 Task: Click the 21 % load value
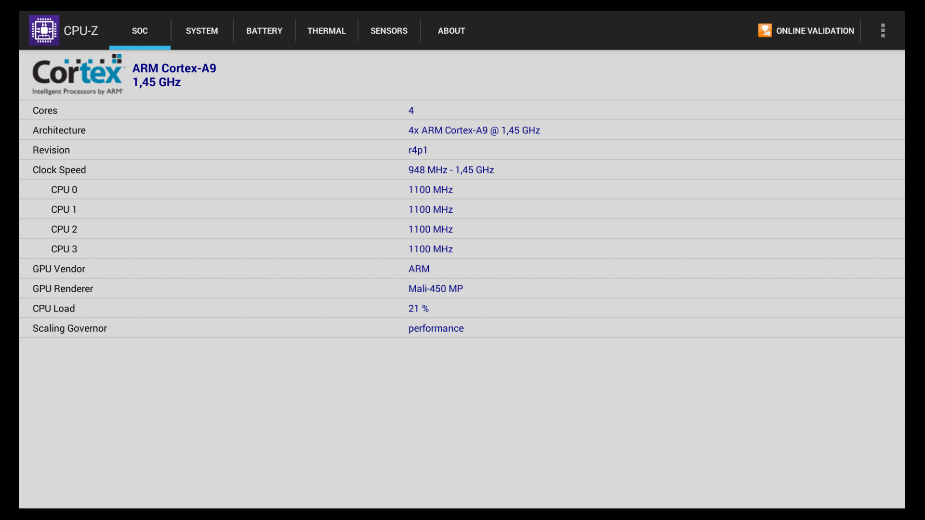point(419,309)
